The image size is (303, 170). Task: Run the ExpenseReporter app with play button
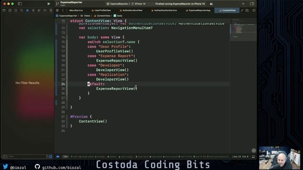(x=49, y=4)
